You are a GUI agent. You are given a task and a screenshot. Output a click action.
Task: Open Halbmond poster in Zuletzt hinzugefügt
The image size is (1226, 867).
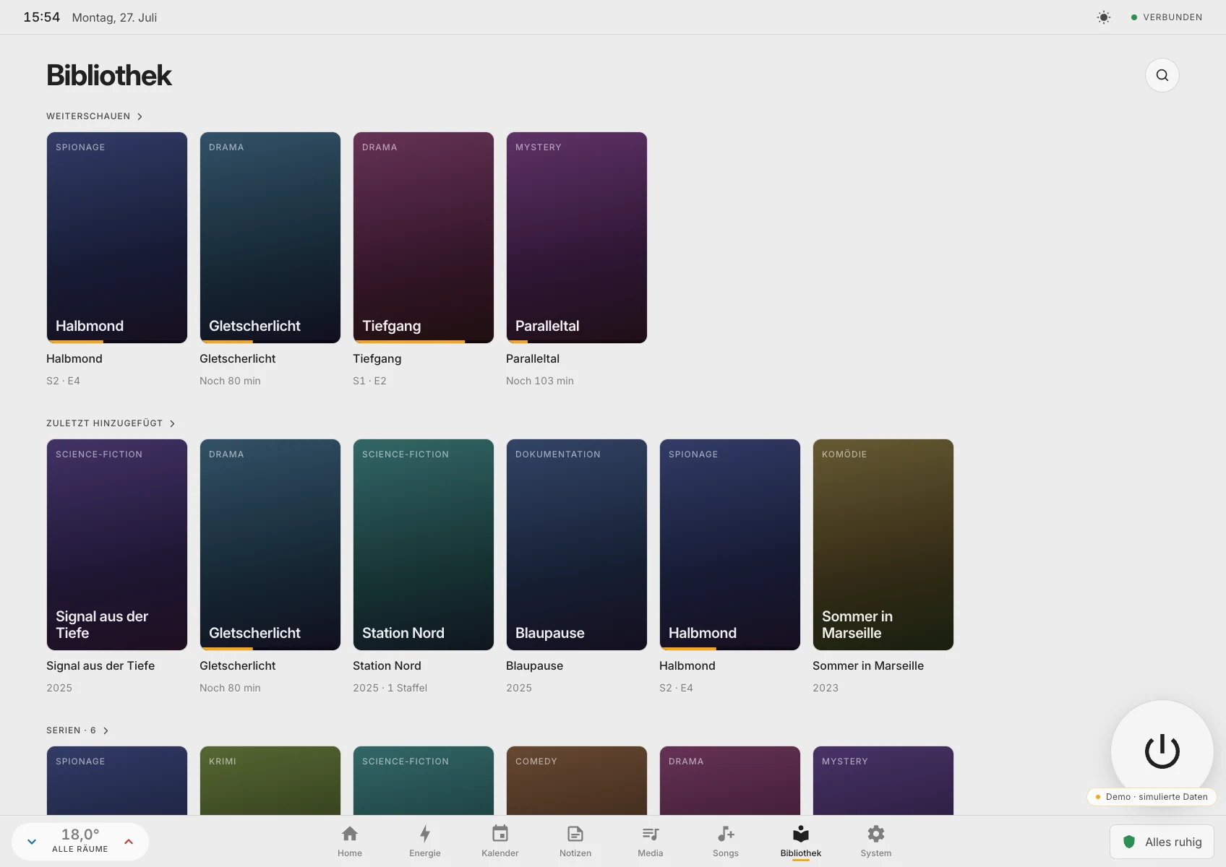point(730,545)
